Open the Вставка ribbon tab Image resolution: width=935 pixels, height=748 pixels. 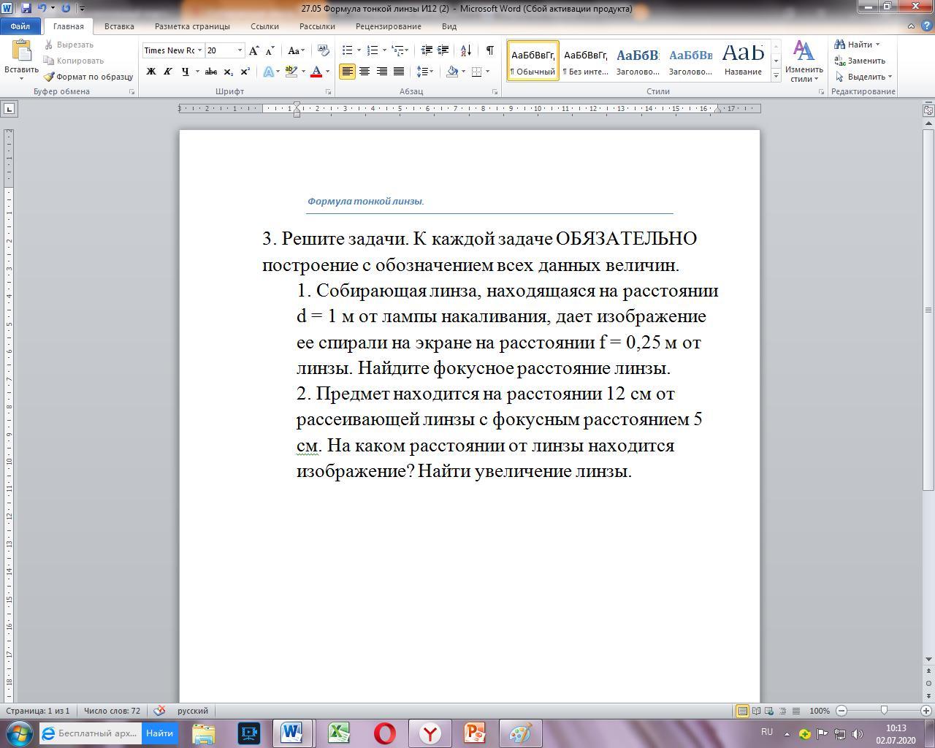coord(118,26)
